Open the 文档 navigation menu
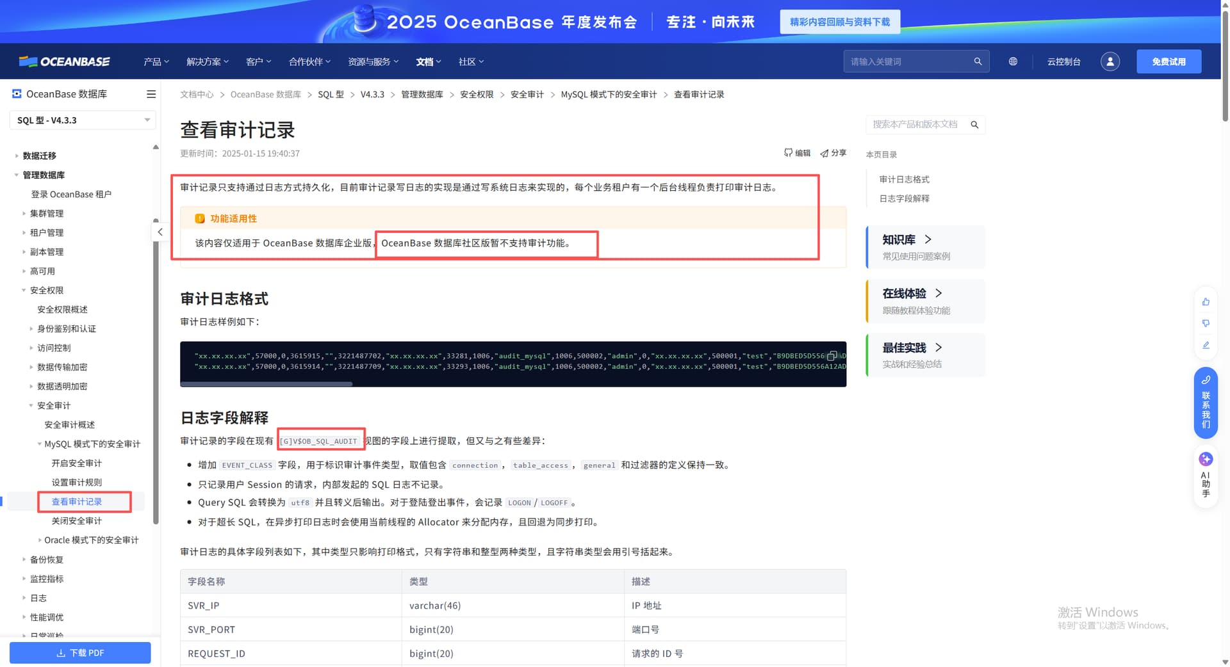1230x667 pixels. [x=428, y=61]
